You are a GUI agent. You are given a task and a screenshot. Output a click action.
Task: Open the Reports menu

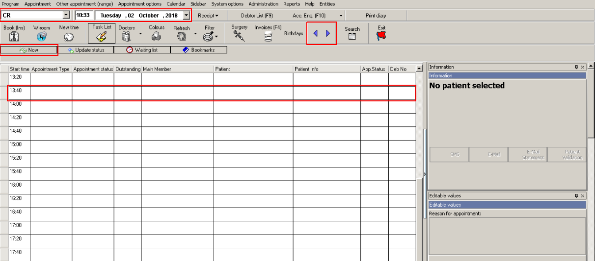tap(292, 4)
